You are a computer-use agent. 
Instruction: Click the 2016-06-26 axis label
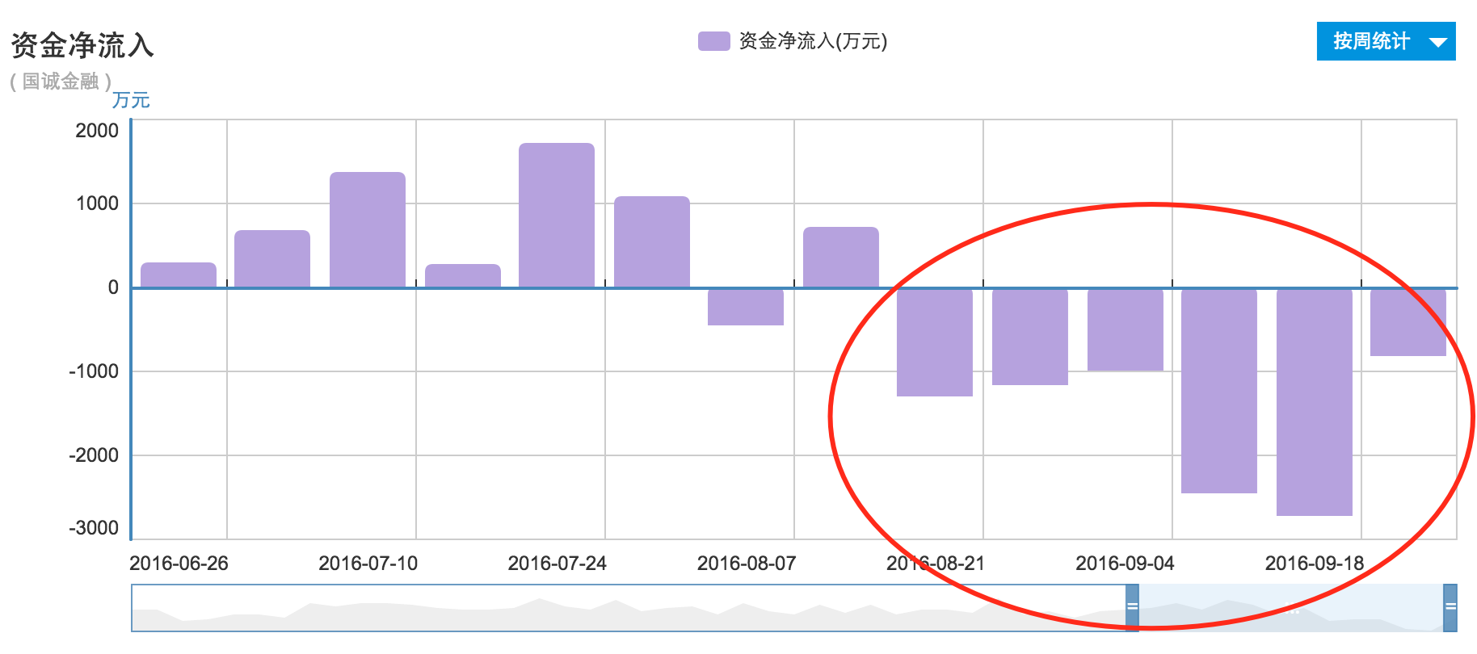(179, 564)
